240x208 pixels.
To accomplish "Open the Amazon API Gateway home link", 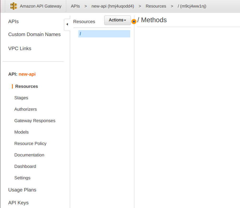I will pyautogui.click(x=40, y=6).
